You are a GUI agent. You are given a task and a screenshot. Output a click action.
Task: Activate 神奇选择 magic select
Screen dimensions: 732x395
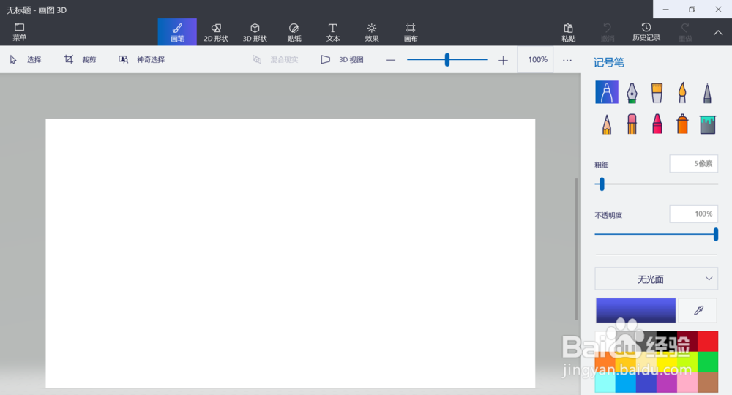(141, 60)
